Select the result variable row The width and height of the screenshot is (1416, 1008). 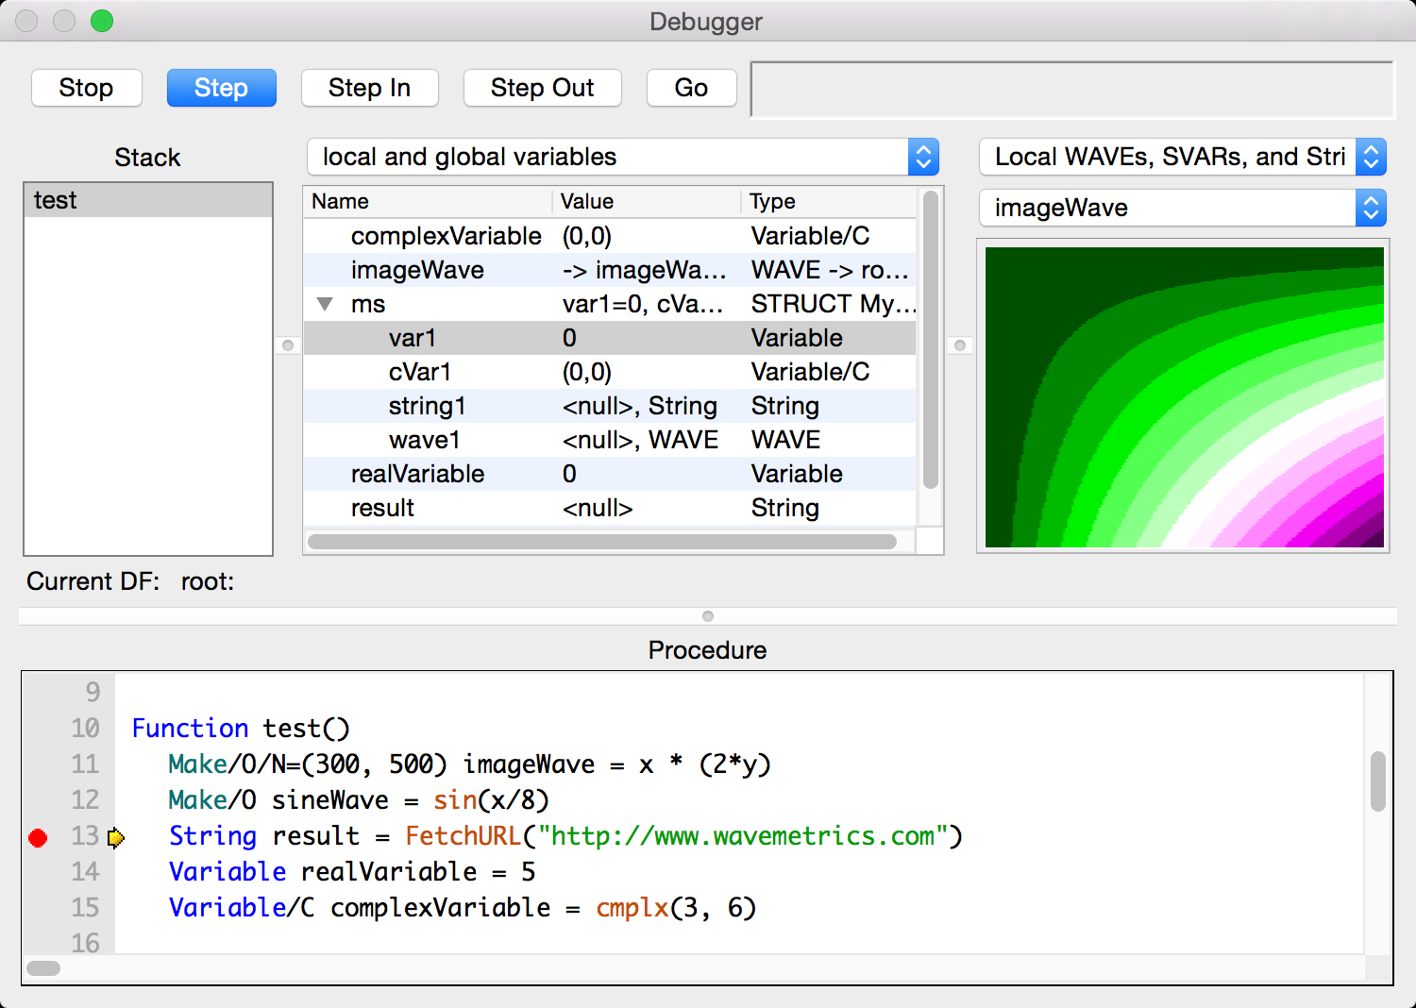coord(610,508)
